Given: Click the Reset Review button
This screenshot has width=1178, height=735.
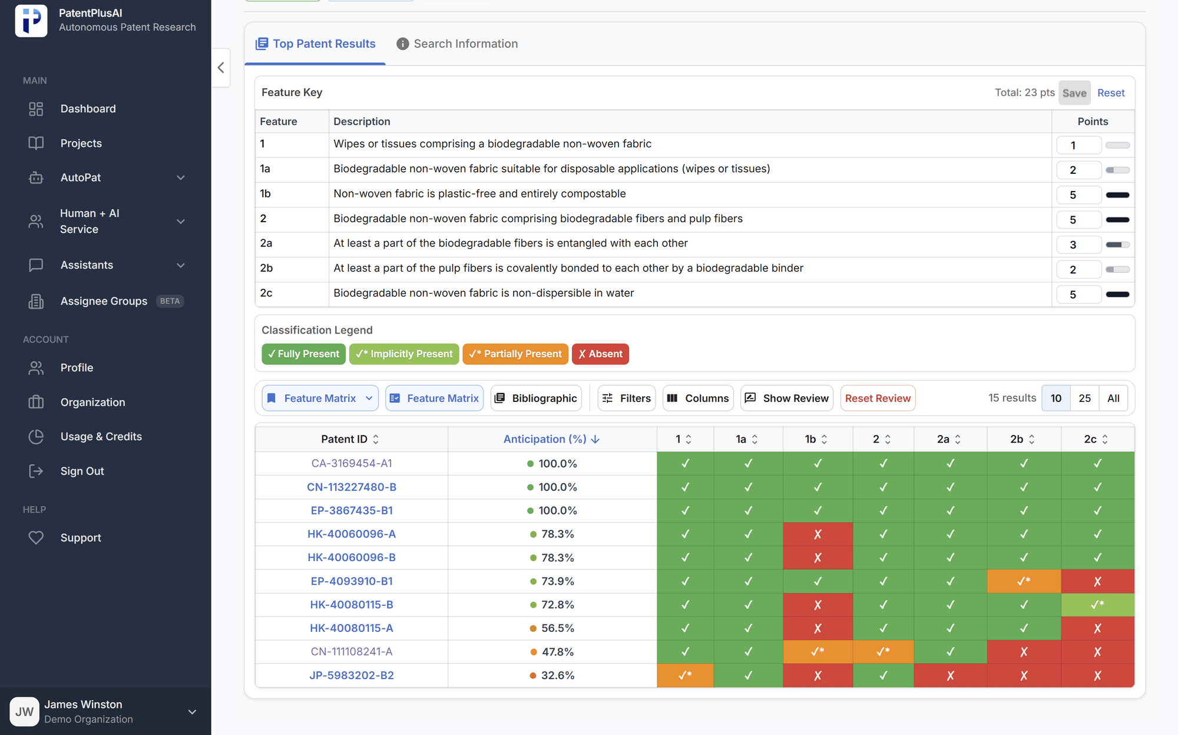Looking at the screenshot, I should [877, 398].
